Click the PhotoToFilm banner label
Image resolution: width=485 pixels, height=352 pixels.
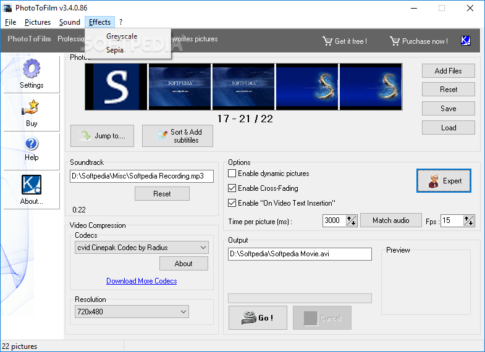click(29, 39)
